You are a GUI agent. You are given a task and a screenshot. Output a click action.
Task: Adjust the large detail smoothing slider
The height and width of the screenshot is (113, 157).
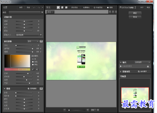point(24,28)
